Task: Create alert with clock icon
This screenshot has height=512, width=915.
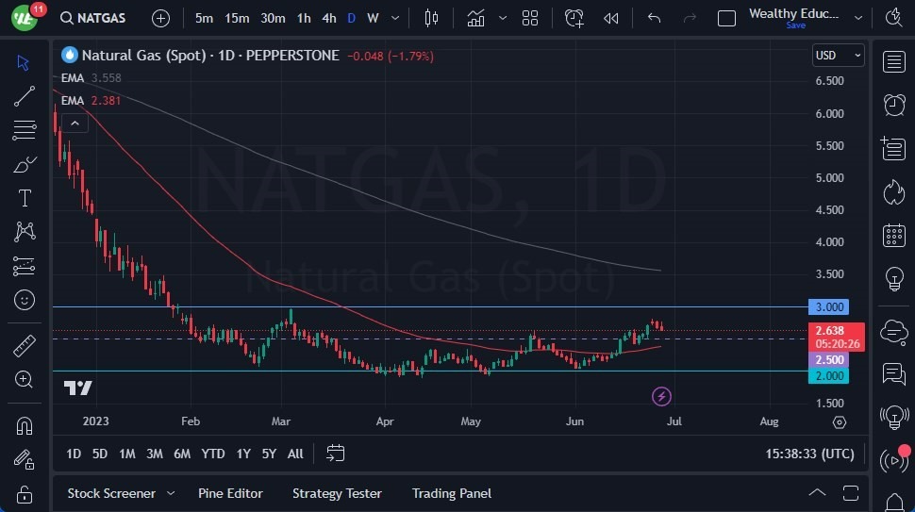Action: pos(574,18)
